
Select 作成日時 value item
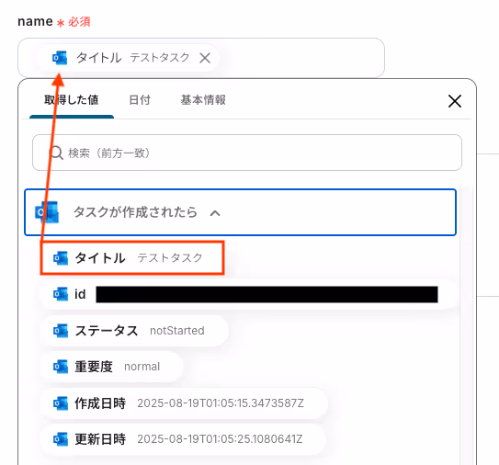(184, 403)
